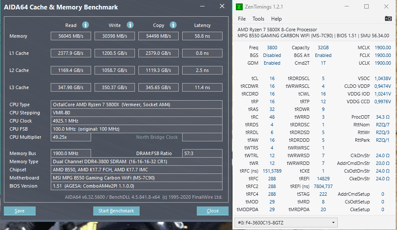Click the MCLK value 1900.00
The height and width of the screenshot is (230, 397).
(x=382, y=48)
